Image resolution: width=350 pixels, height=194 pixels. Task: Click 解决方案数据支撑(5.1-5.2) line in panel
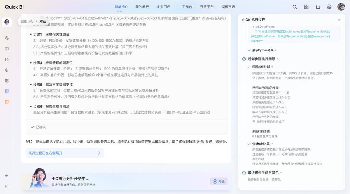[270, 112]
